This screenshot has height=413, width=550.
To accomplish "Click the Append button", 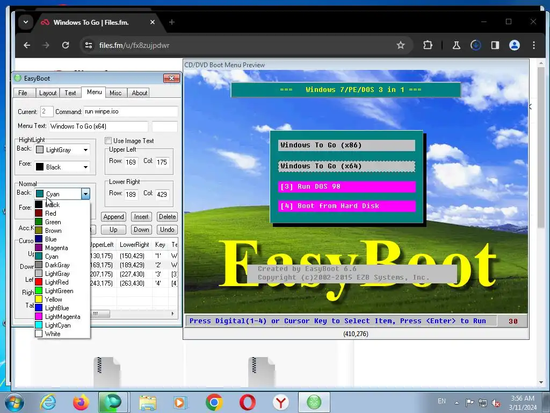I will tap(113, 217).
